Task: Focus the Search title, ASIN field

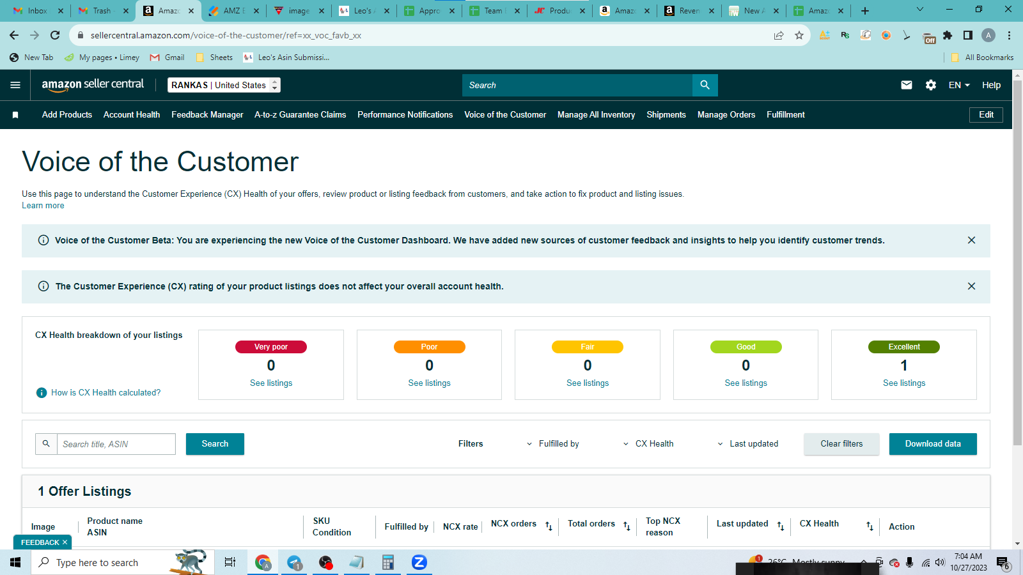Action: pos(116,444)
